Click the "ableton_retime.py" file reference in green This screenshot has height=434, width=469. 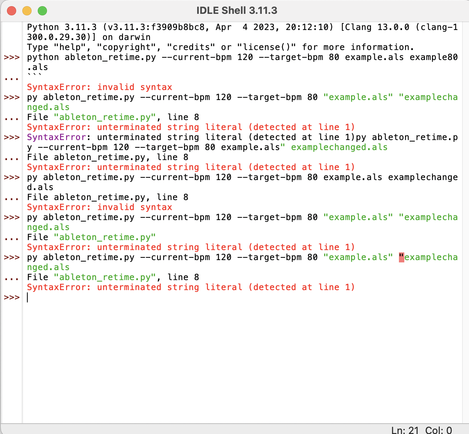(105, 237)
